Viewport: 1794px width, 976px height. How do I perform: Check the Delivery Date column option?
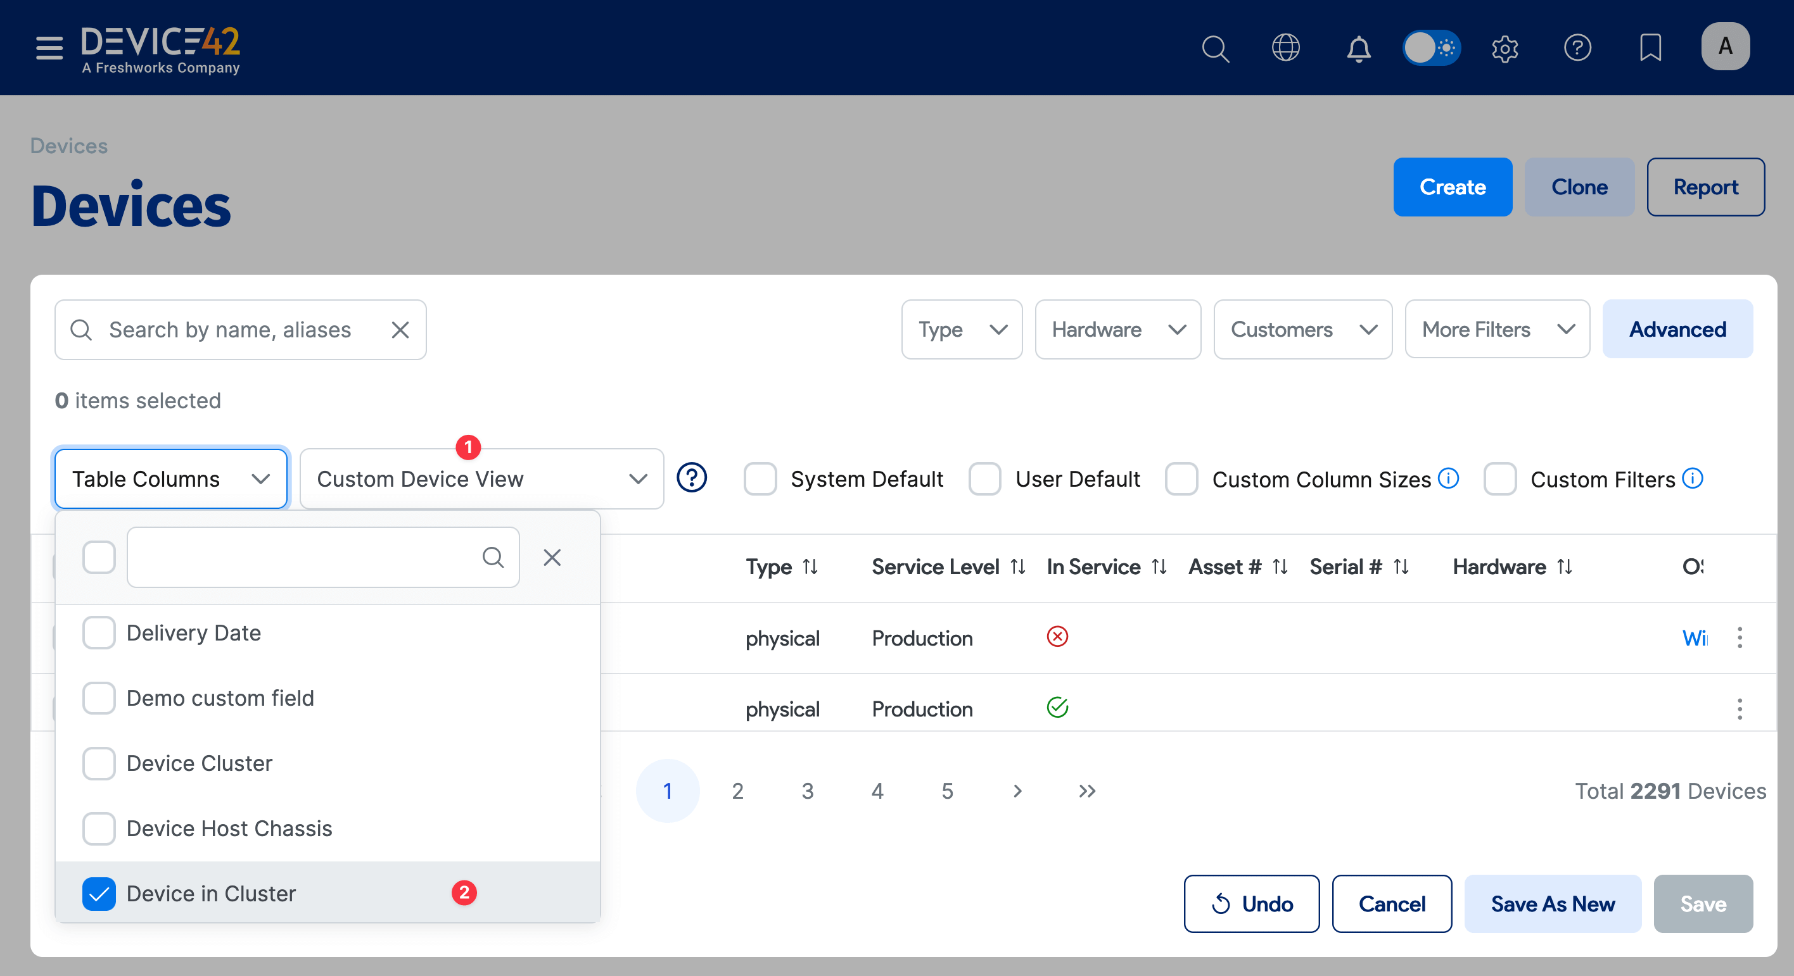tap(99, 632)
